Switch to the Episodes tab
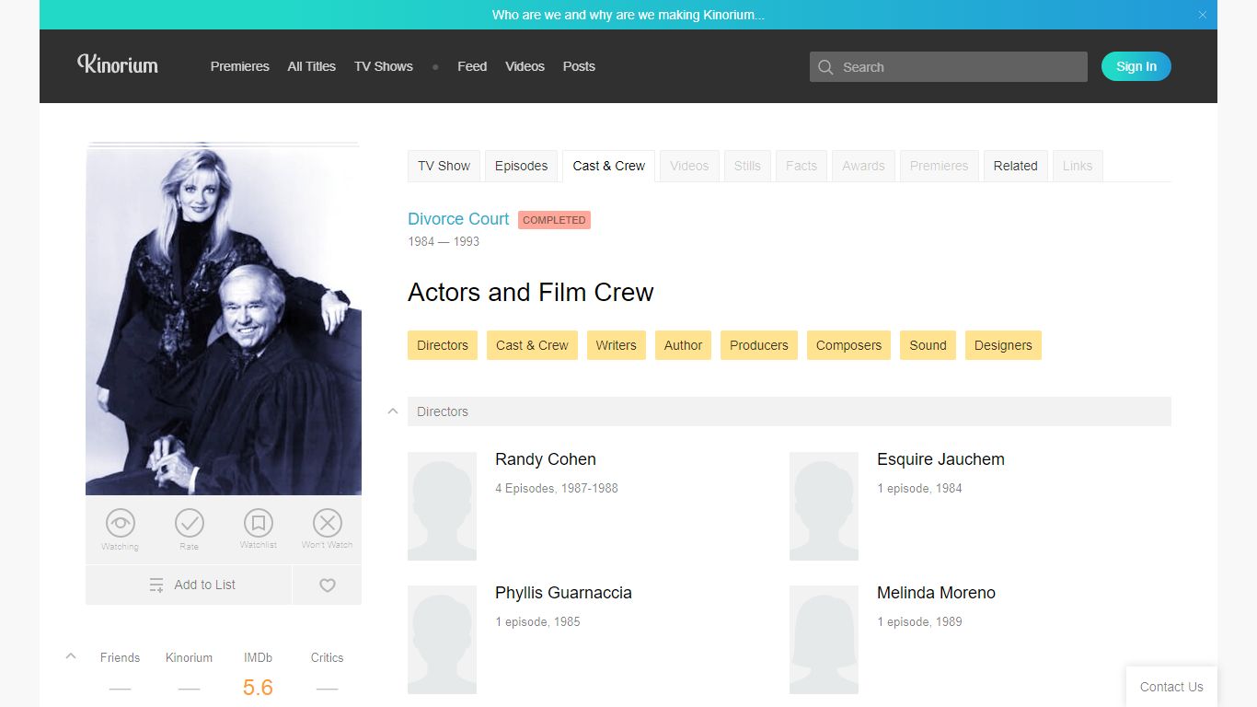This screenshot has width=1257, height=707. [521, 166]
